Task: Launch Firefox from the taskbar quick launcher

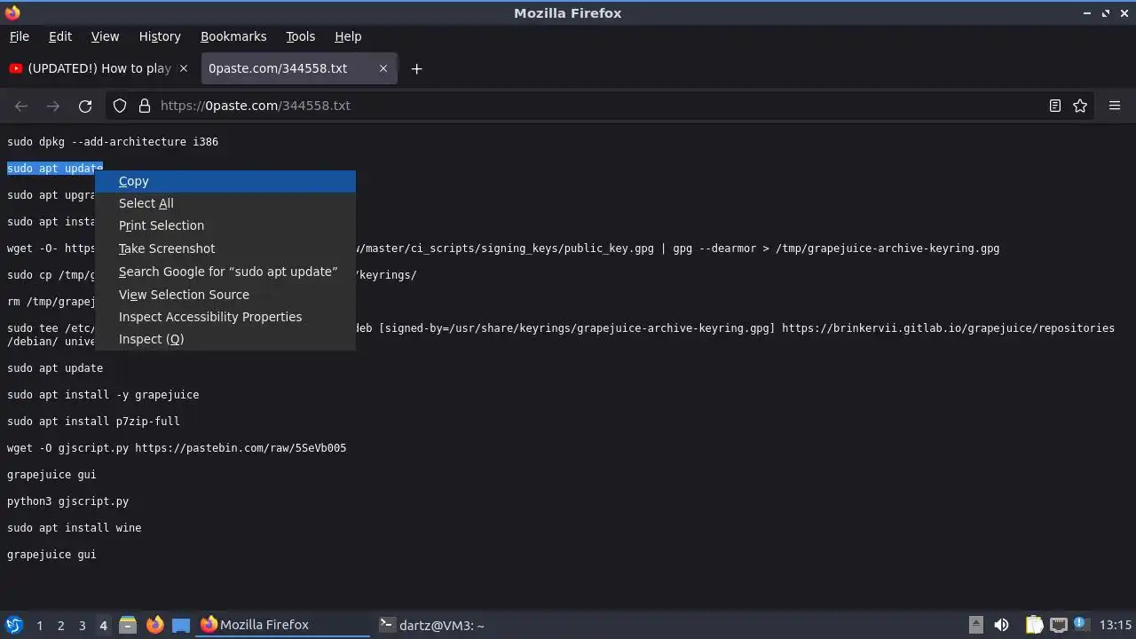Action: click(154, 625)
